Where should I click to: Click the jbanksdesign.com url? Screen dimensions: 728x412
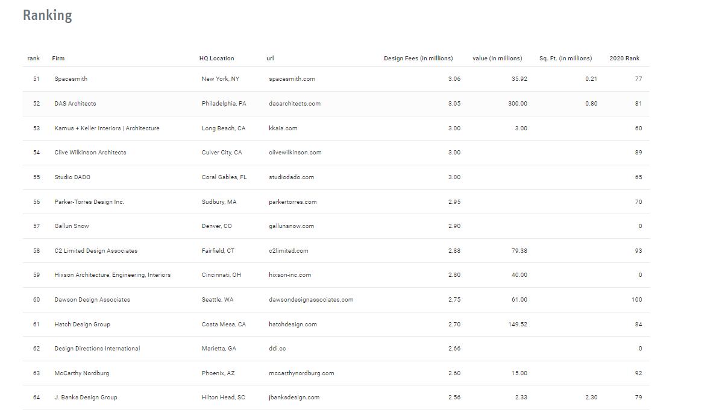(x=294, y=398)
